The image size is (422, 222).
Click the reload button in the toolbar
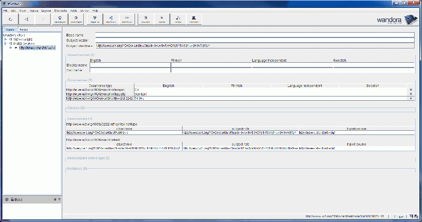pyautogui.click(x=11, y=20)
